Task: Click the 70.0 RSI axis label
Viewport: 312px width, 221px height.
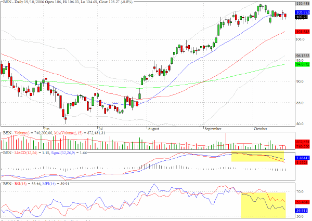Action: point(300,191)
